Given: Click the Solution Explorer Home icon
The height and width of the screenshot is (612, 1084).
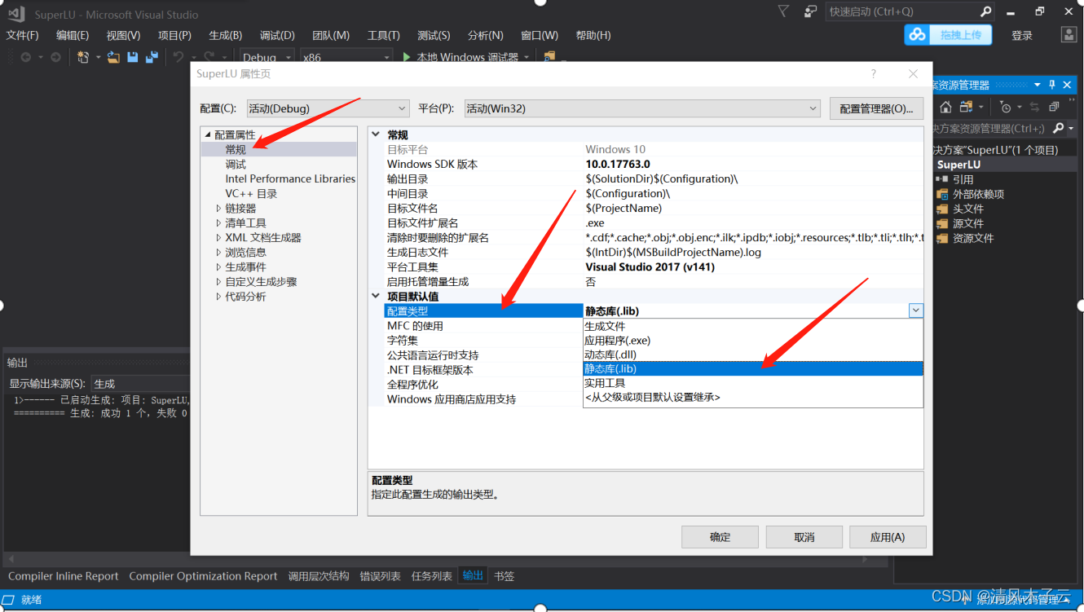Looking at the screenshot, I should 945,107.
